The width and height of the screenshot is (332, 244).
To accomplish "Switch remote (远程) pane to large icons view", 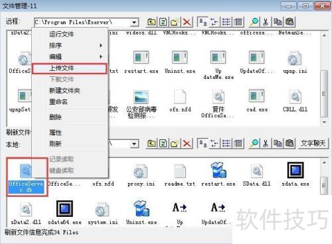I will coord(203,22).
